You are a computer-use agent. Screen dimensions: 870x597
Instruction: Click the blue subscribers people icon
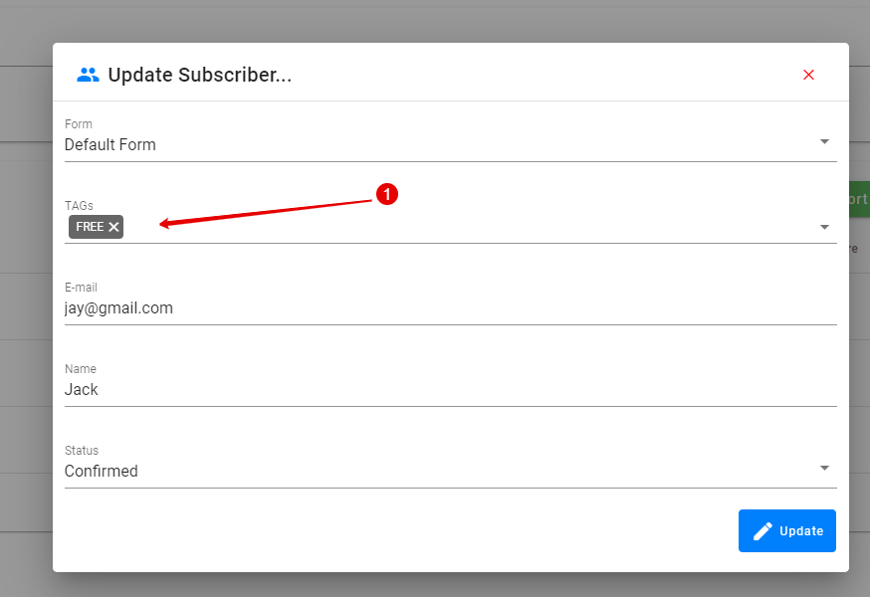coord(88,75)
